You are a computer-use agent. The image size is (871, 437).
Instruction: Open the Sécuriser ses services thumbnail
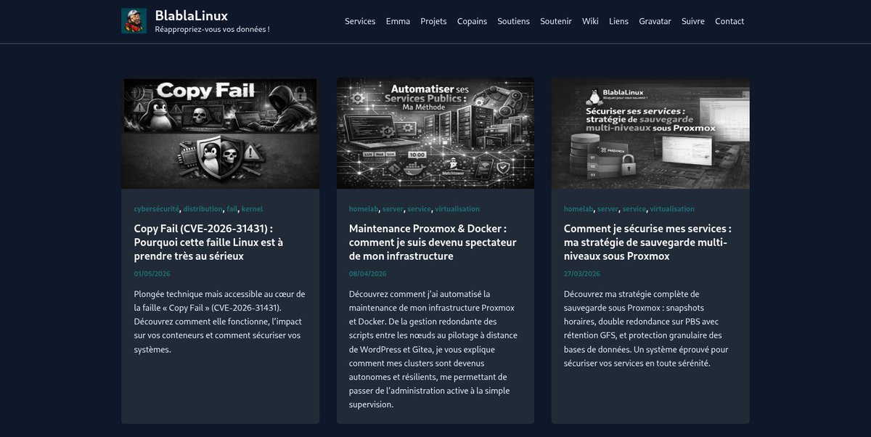coord(650,134)
